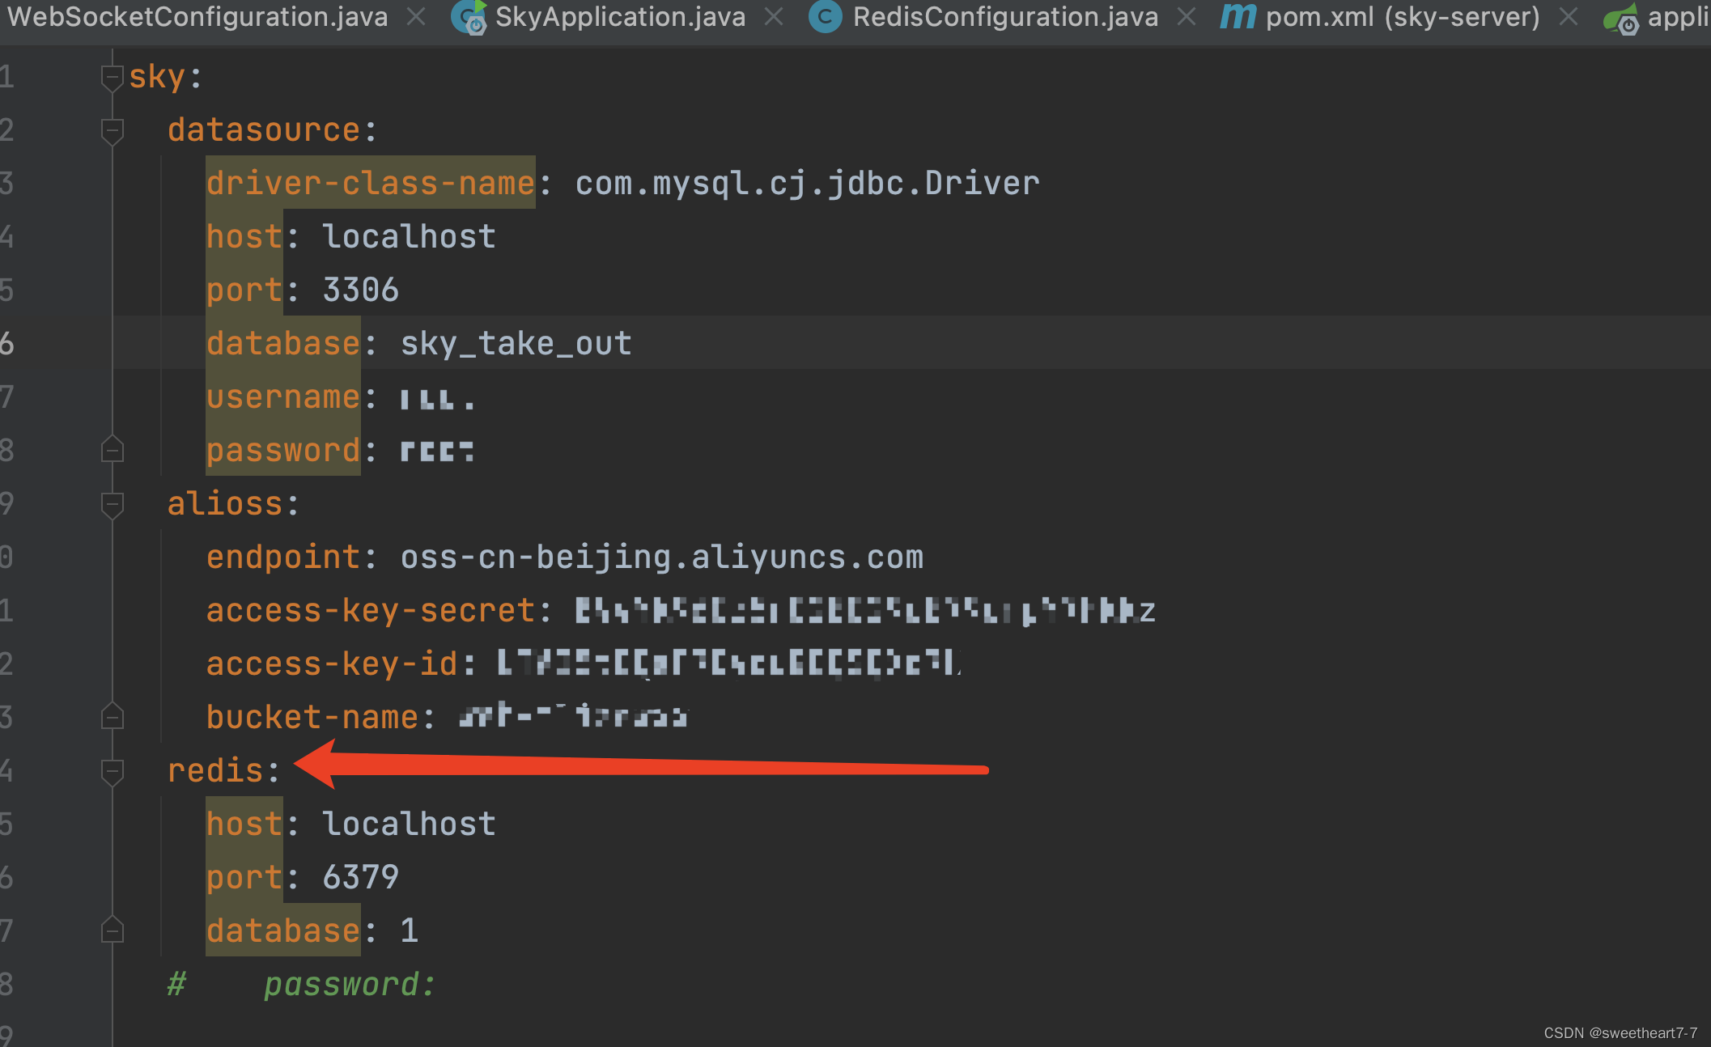1711x1047 pixels.
Task: Click the bucket-name key
Action: [312, 718]
